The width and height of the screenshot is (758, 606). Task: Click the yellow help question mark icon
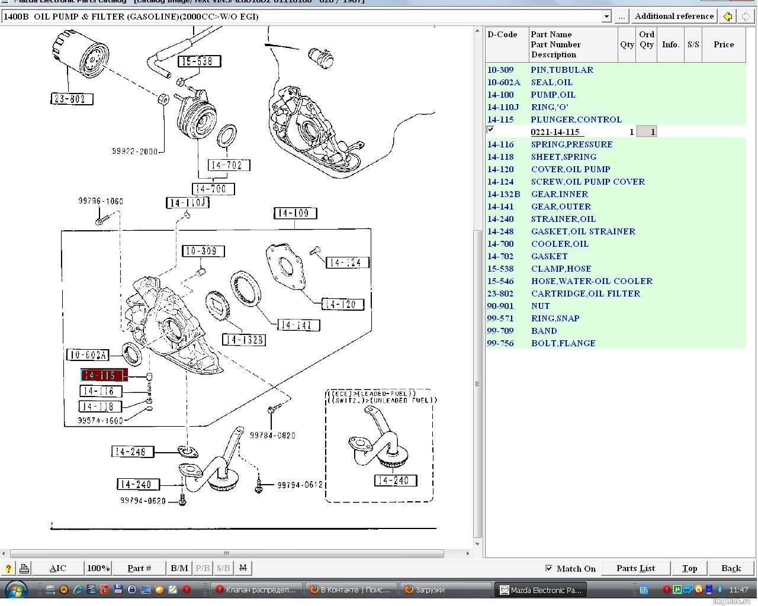point(8,569)
